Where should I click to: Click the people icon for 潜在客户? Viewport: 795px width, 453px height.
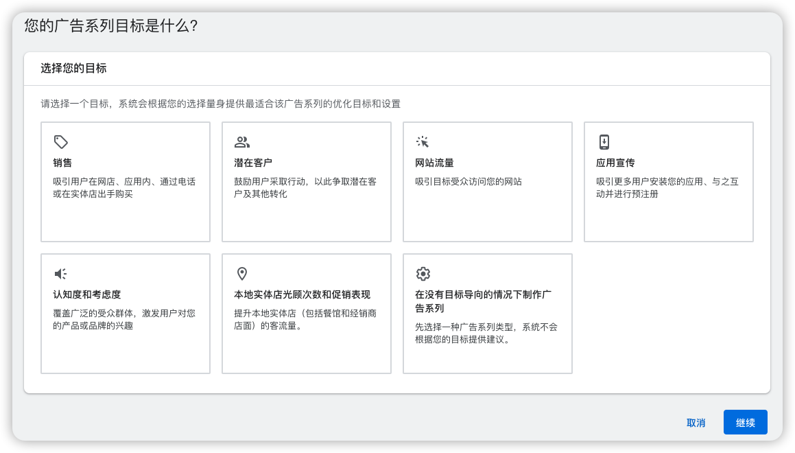242,142
